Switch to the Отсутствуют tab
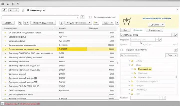The height and width of the screenshot is (106, 180). [x=155, y=30]
